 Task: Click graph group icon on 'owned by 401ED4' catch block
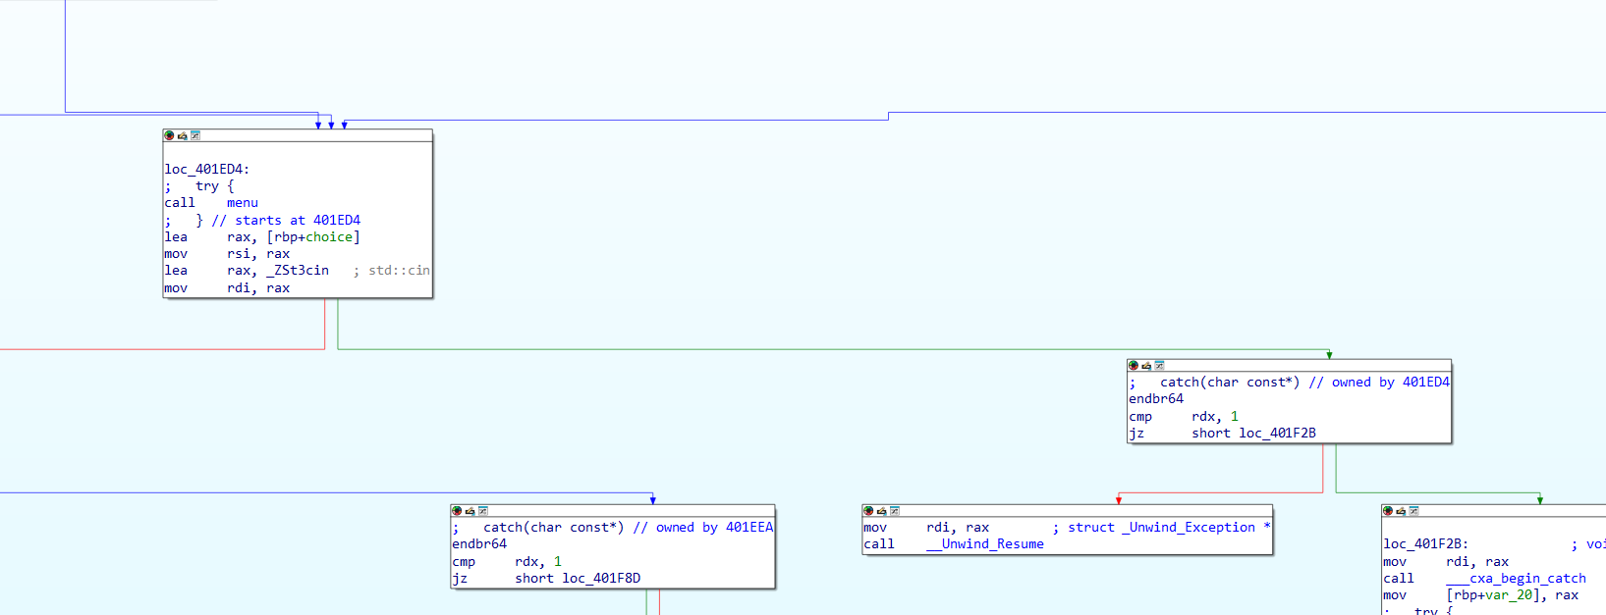click(x=1159, y=365)
